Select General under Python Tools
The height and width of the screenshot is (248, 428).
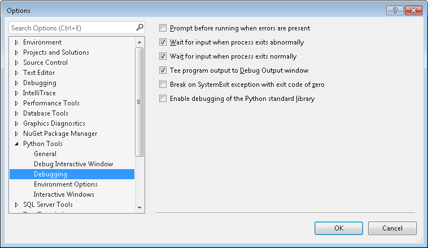(45, 154)
